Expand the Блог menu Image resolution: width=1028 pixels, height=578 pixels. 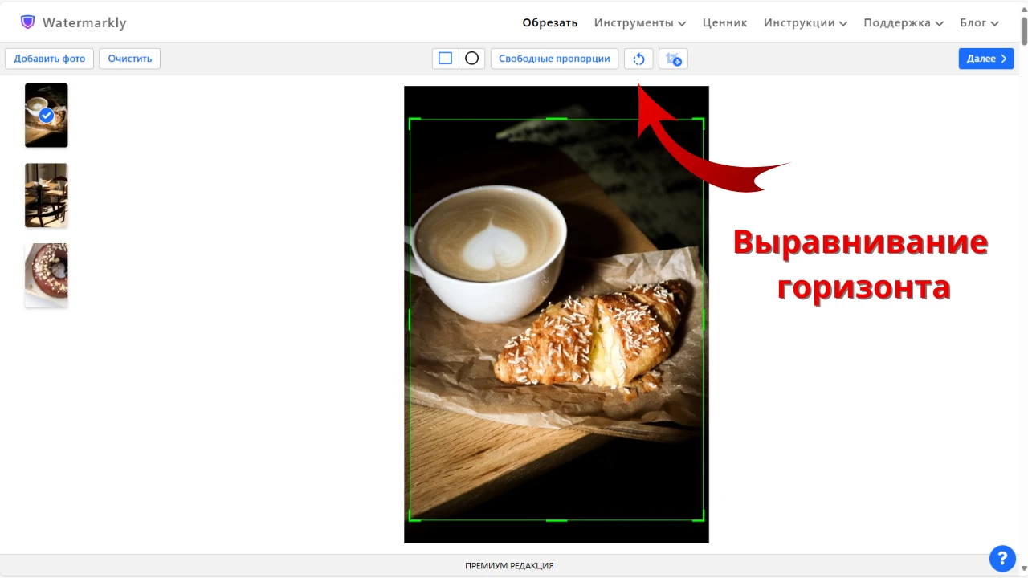pyautogui.click(x=980, y=22)
